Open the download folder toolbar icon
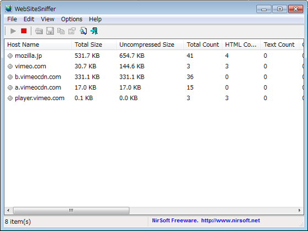Image resolution: width=308 pixels, height=231 pixels. 39,31
